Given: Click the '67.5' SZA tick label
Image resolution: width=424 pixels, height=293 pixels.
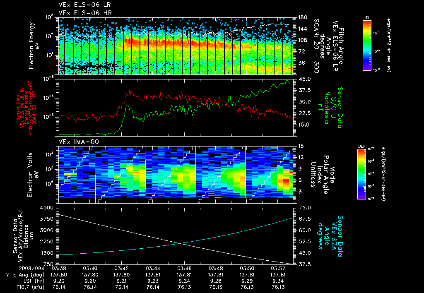Looking at the screenshot, I should pos(304,219).
